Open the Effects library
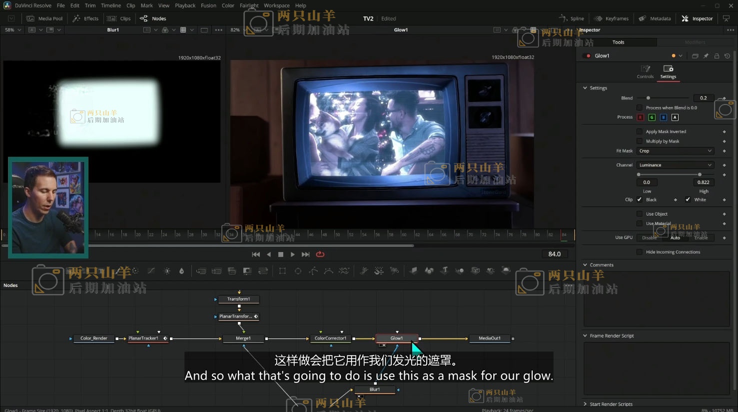738x412 pixels. [x=85, y=18]
